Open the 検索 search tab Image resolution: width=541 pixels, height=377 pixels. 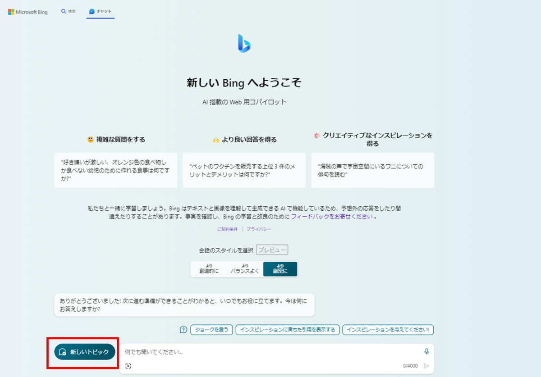pyautogui.click(x=69, y=11)
